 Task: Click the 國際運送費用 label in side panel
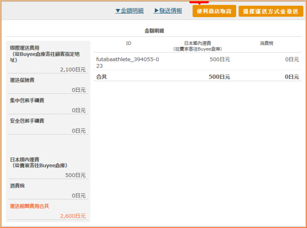tap(45, 54)
